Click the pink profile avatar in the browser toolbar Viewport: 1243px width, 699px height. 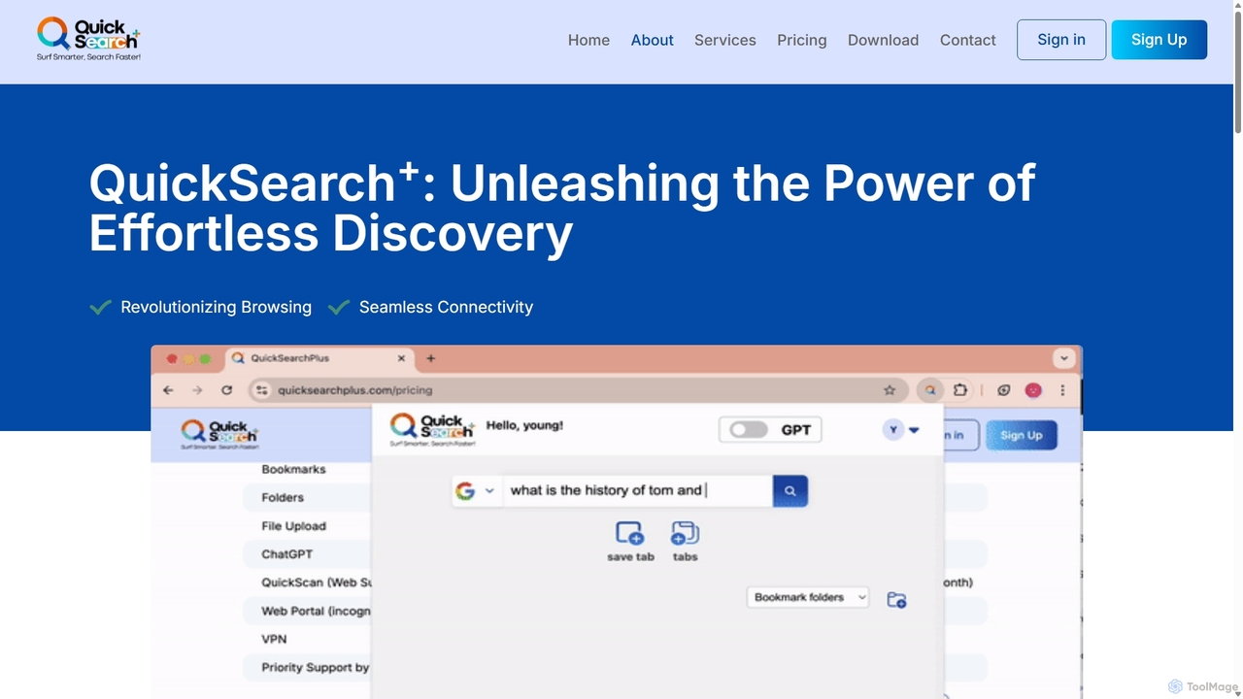click(x=1033, y=390)
